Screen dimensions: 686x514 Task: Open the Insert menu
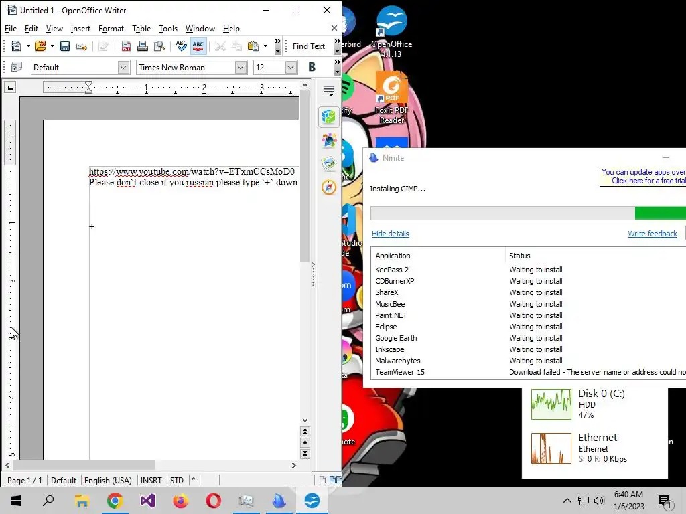(x=80, y=29)
